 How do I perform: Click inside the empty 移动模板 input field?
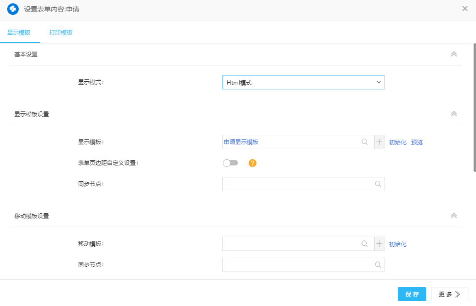288,244
